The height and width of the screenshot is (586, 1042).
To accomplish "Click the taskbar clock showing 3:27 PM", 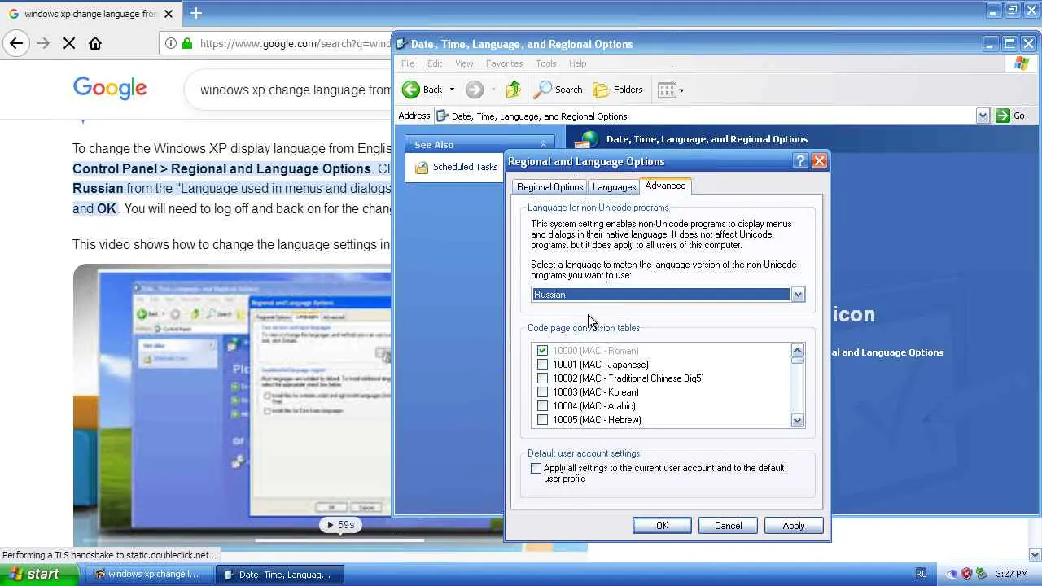I will coord(1012,574).
